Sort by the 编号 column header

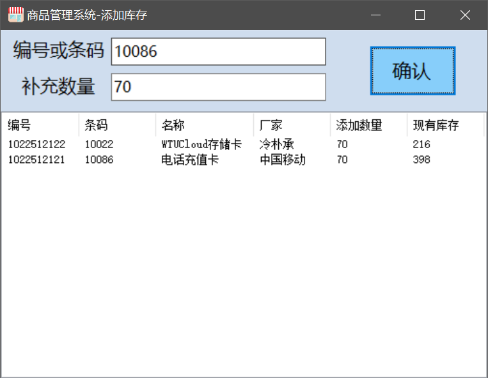click(40, 125)
